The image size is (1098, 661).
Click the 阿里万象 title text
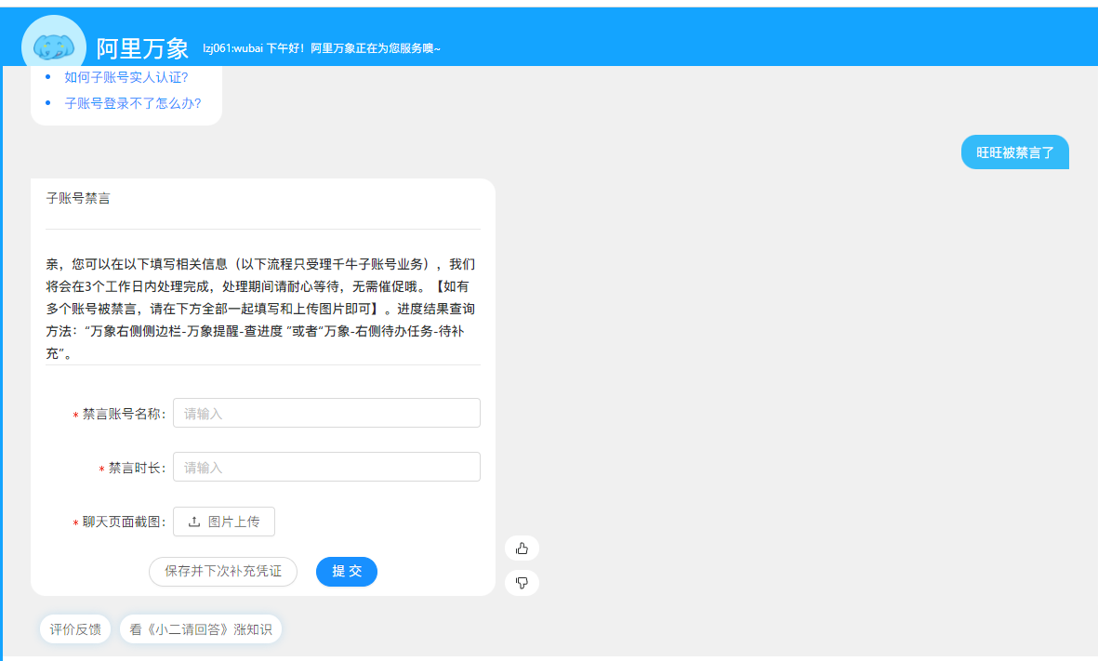[142, 48]
